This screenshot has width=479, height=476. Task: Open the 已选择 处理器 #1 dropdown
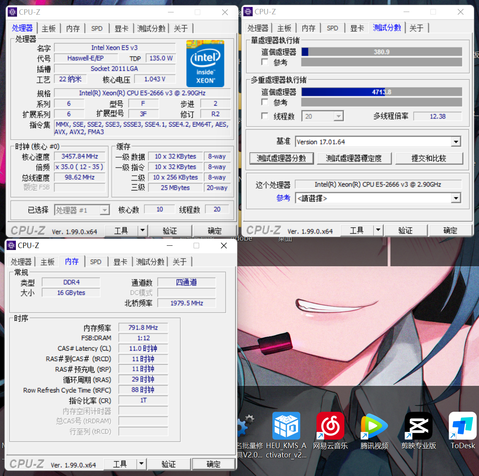(x=82, y=210)
